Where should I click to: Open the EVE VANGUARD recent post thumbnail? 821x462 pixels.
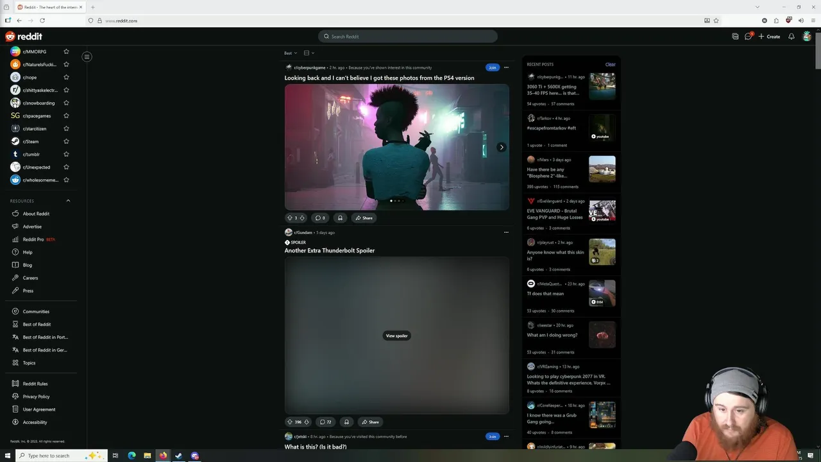point(602,210)
